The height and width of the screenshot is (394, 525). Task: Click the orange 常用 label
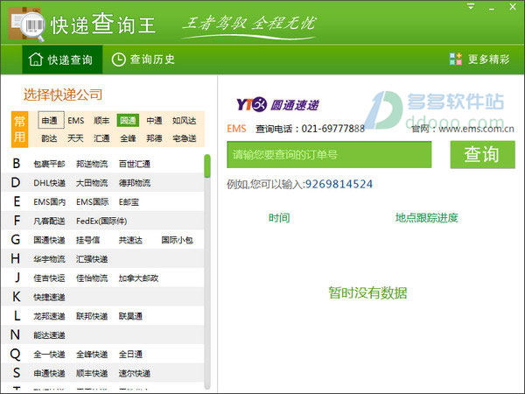coord(20,130)
